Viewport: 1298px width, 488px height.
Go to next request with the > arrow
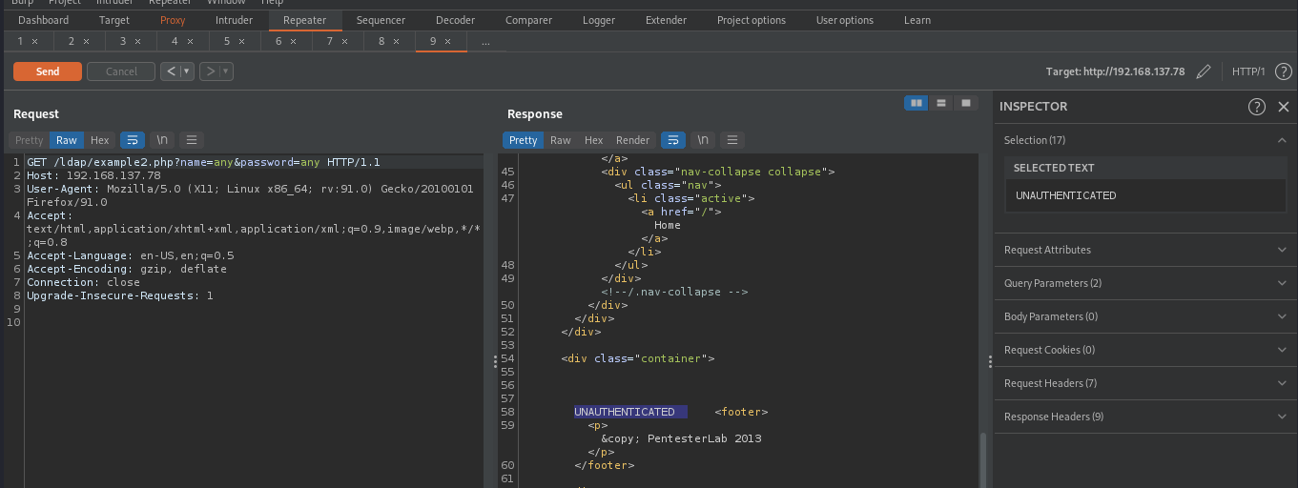coord(208,71)
